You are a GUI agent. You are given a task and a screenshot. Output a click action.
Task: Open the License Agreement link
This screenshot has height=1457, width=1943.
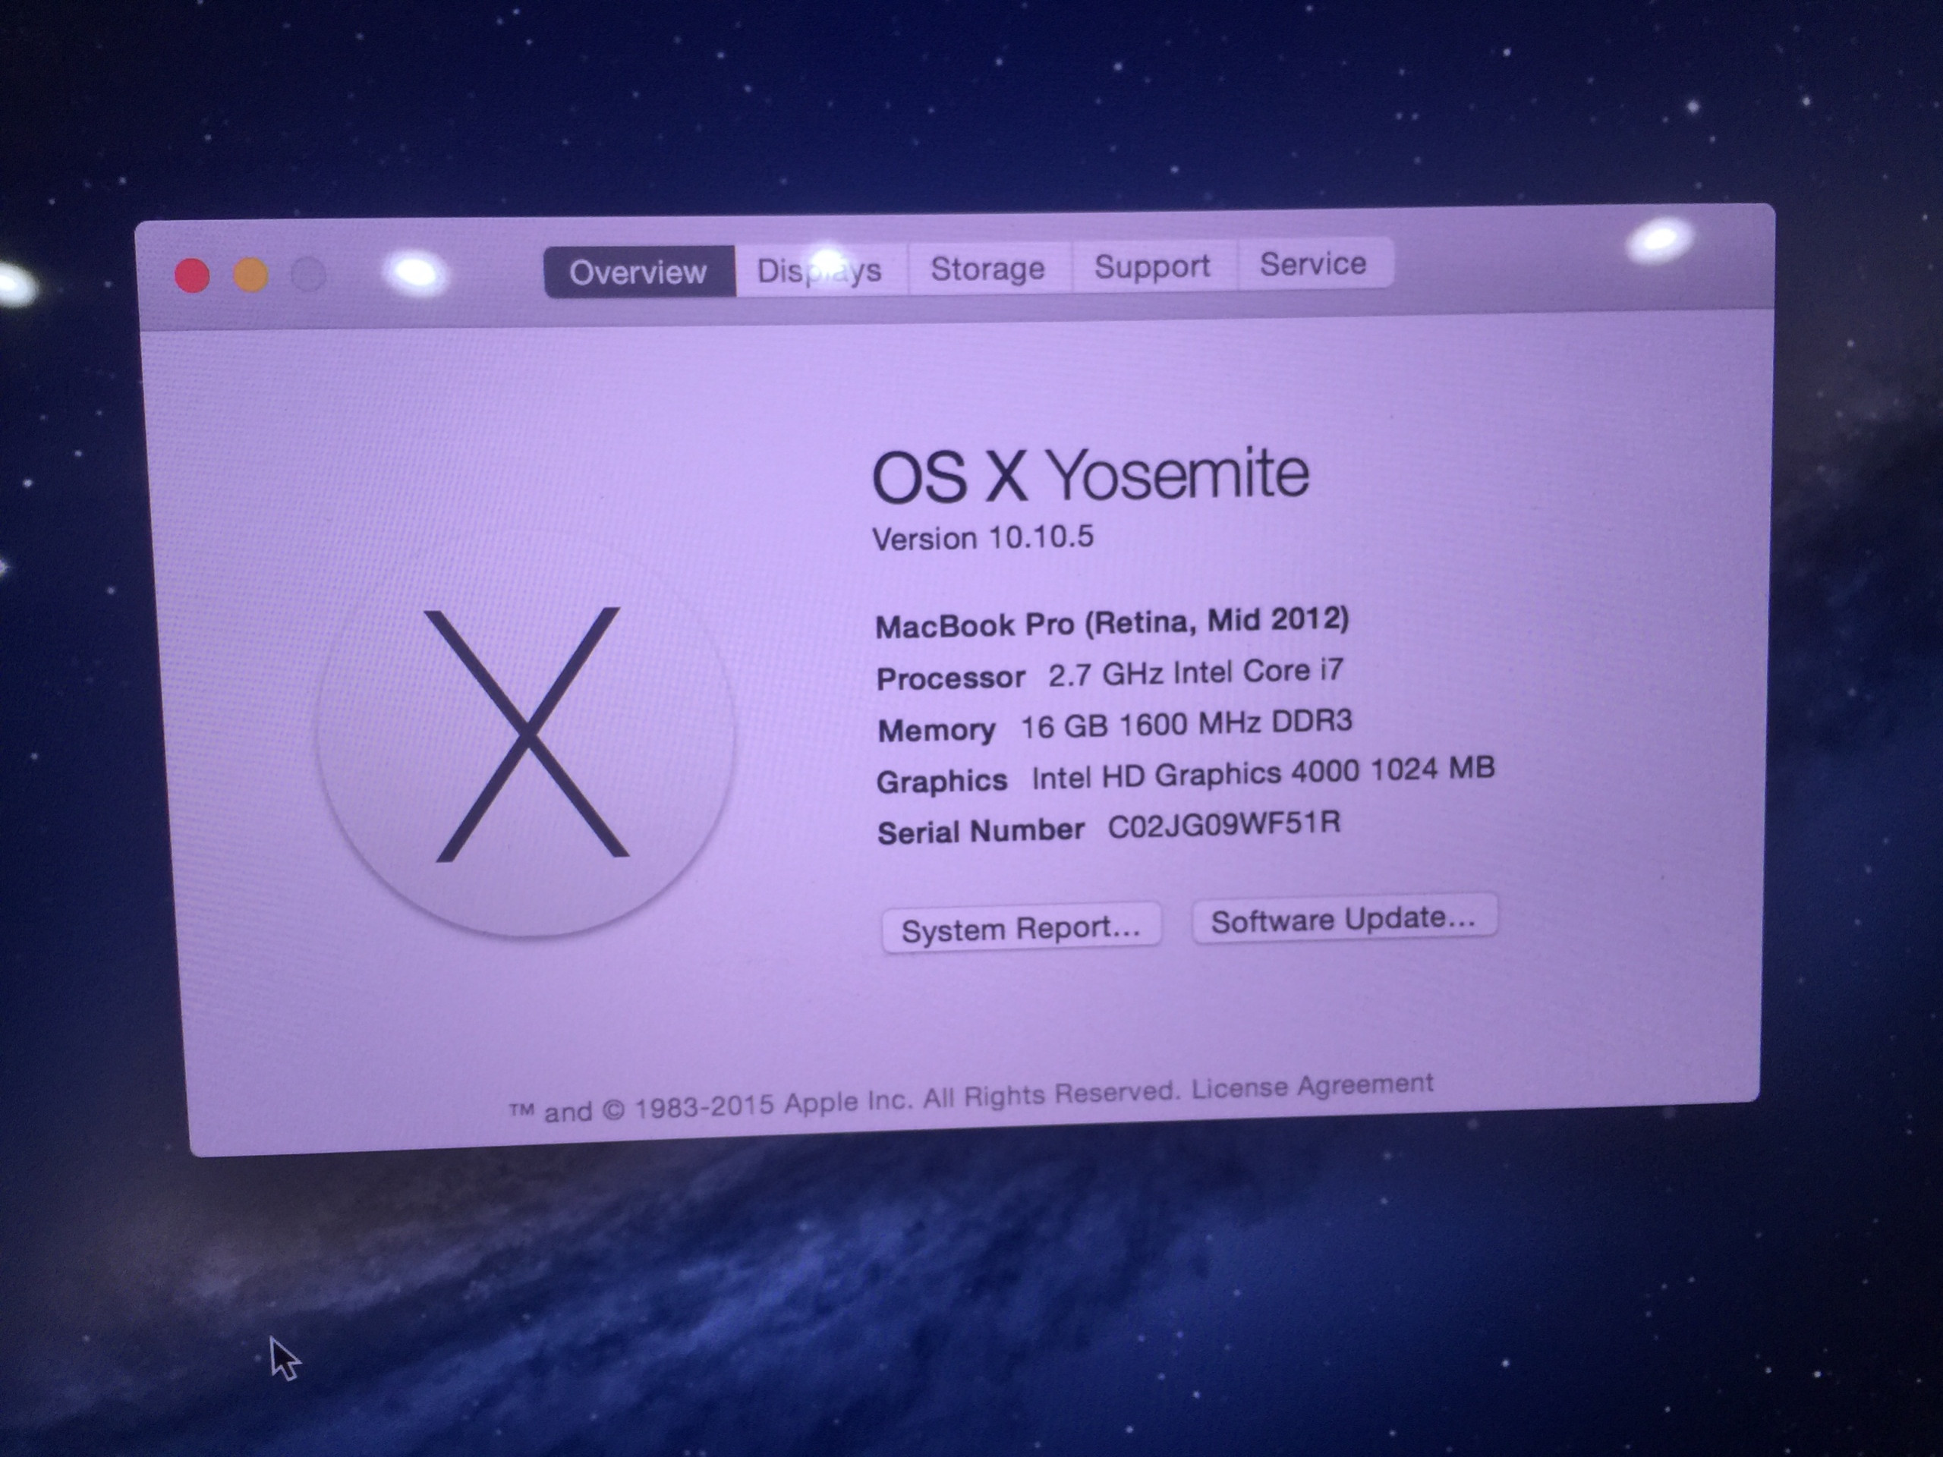1312,1087
